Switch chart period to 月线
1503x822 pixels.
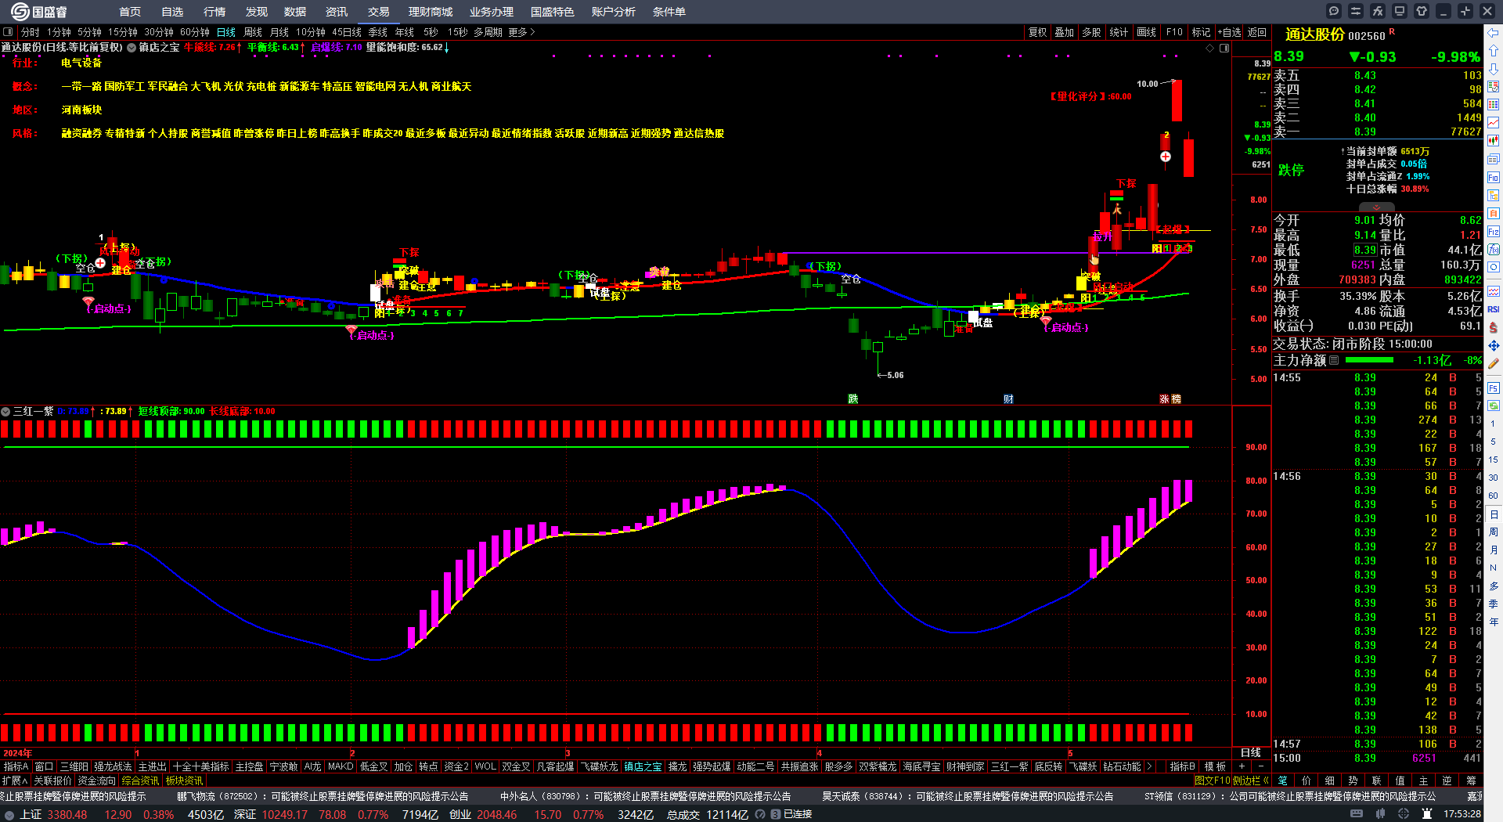(x=279, y=32)
